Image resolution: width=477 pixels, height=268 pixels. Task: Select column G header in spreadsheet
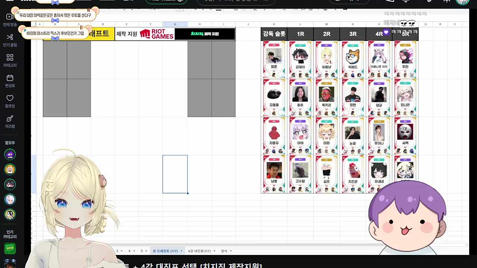pyautogui.click(x=175, y=24)
